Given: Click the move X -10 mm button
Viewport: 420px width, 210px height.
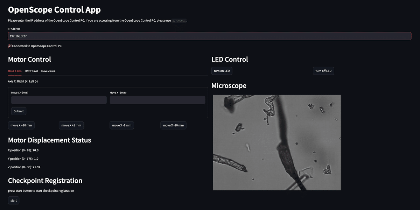Looking at the screenshot, I should coord(173,125).
